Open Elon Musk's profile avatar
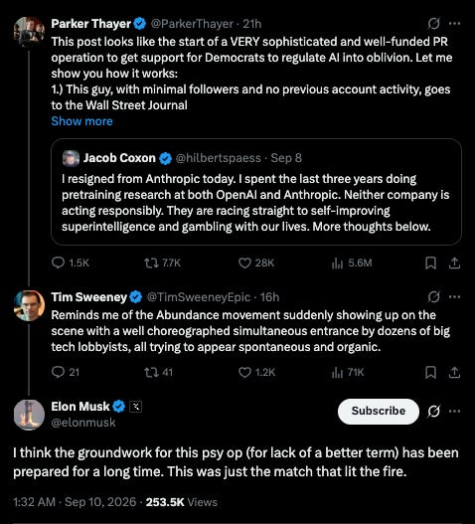Viewport: 475px width, 524px height. 29,415
